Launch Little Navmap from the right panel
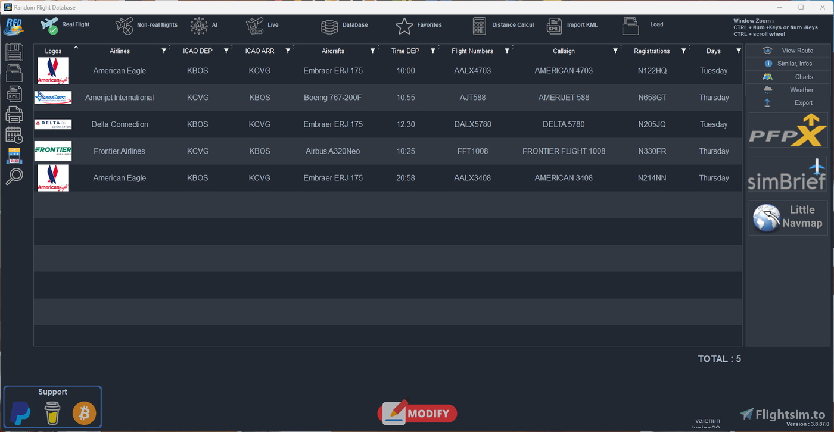Viewport: 834px width, 432px height. [x=788, y=217]
